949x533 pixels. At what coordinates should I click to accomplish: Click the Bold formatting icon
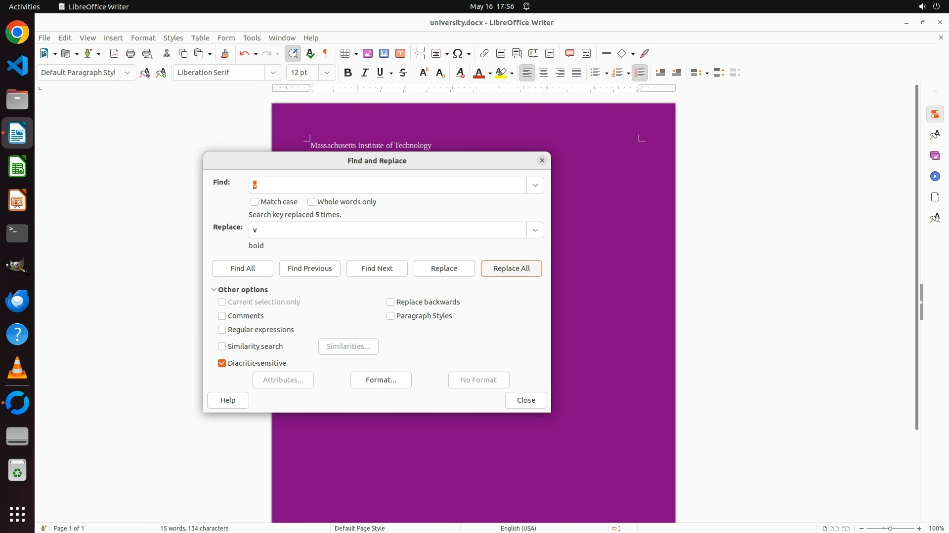[348, 73]
